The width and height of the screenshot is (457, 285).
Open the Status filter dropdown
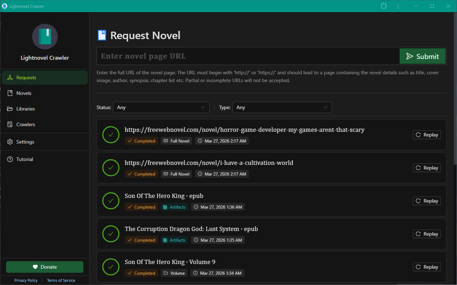pos(161,107)
